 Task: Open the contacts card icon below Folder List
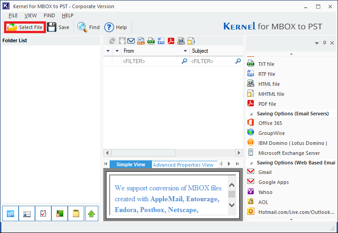27,213
